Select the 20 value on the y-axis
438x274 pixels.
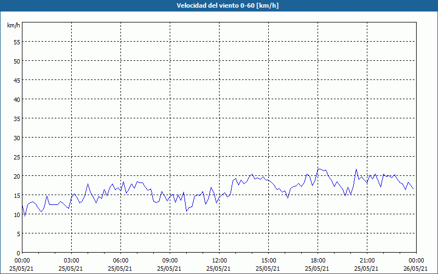[x=17, y=176]
